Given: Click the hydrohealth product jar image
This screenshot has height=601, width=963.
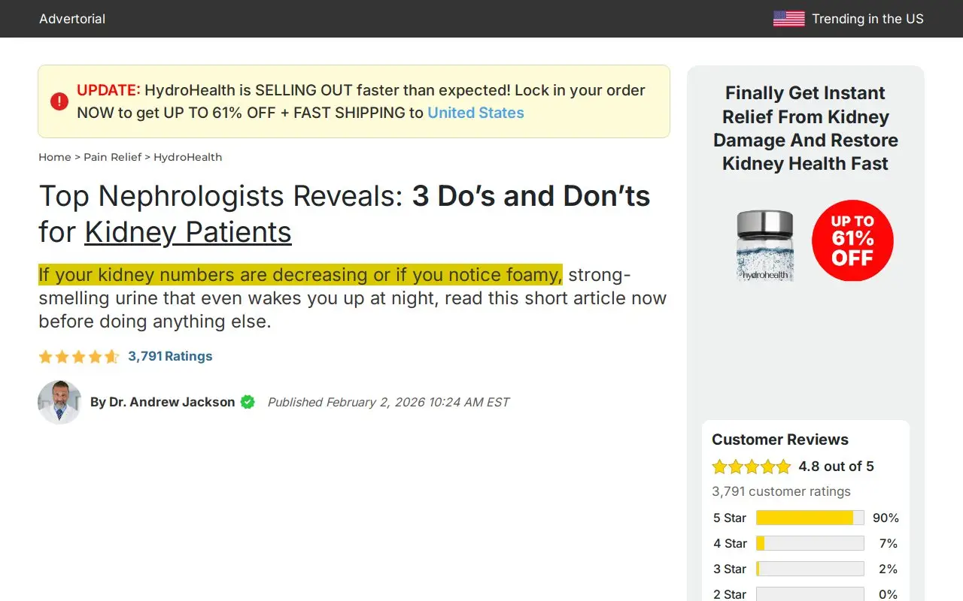Looking at the screenshot, I should coord(766,246).
